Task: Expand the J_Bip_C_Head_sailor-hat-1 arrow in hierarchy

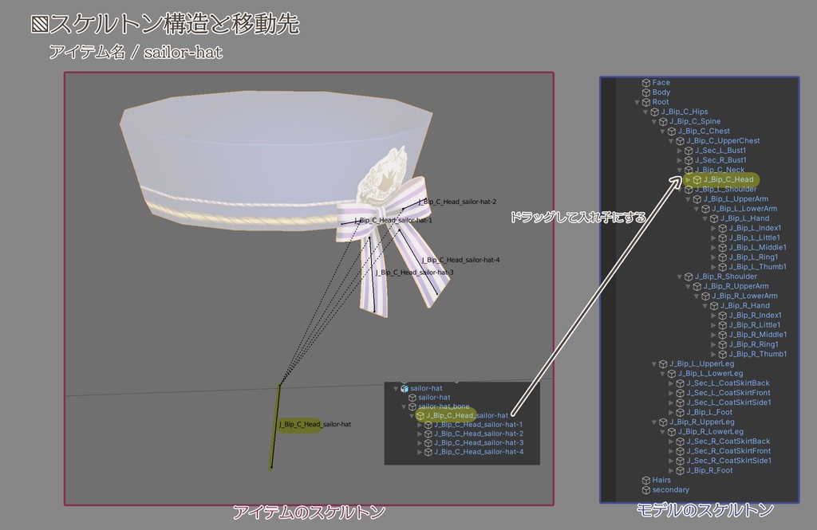Action: pos(420,425)
